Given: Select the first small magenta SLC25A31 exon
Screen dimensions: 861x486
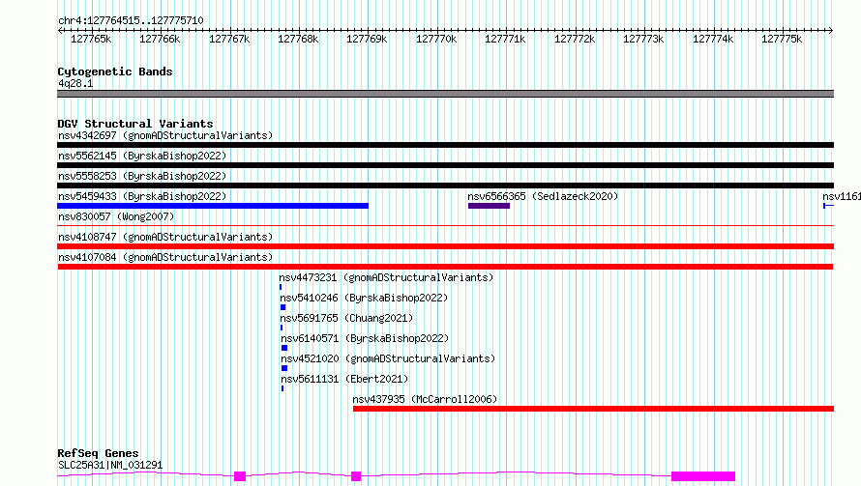Looking at the screenshot, I should (240, 476).
